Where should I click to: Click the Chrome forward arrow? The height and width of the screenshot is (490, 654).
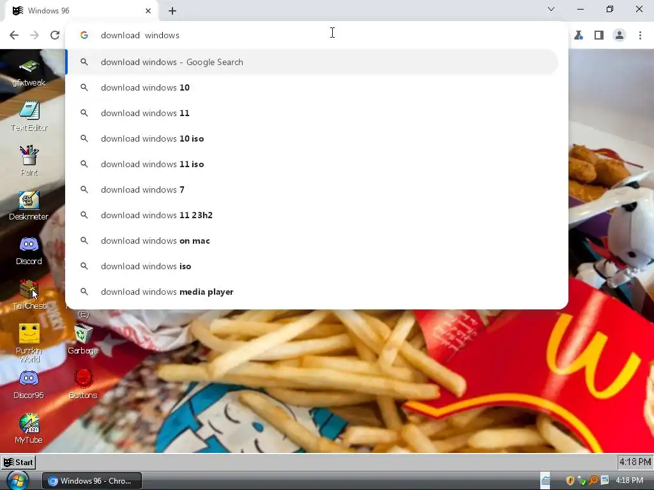tap(34, 35)
